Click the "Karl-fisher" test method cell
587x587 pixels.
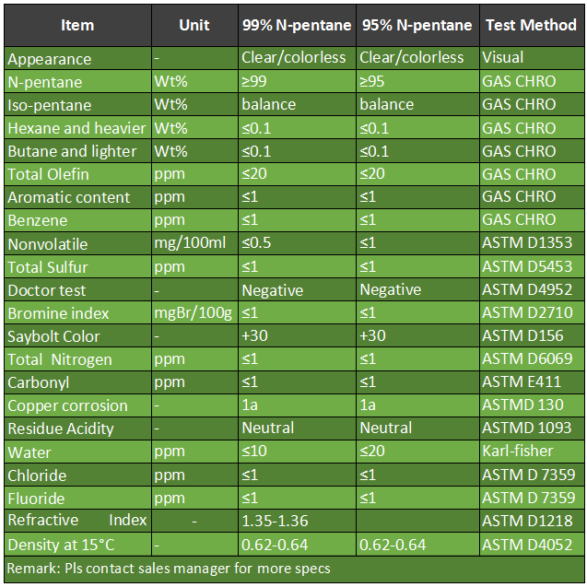[x=518, y=452]
